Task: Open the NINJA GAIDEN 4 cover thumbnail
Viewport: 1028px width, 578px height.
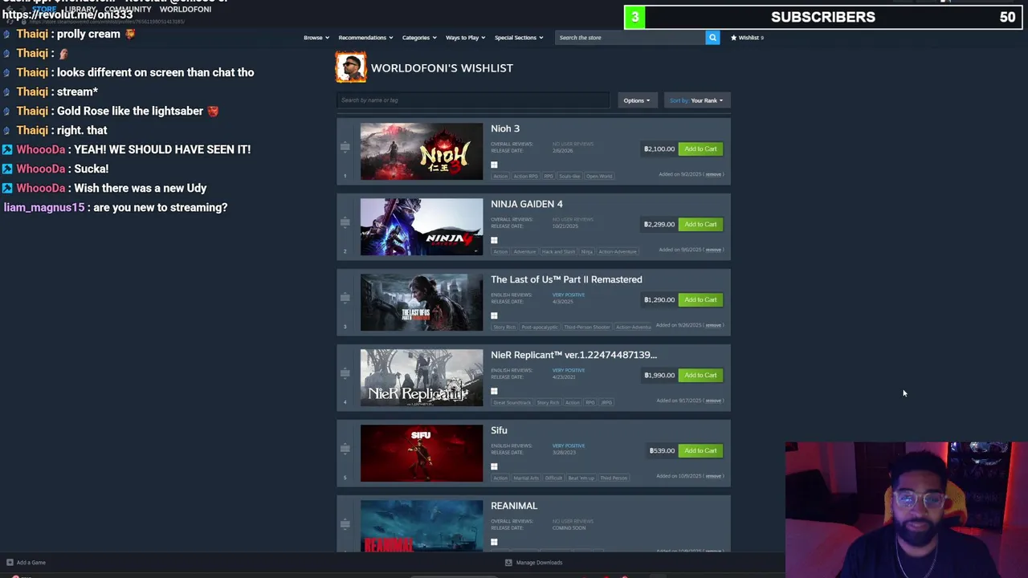Action: point(422,226)
